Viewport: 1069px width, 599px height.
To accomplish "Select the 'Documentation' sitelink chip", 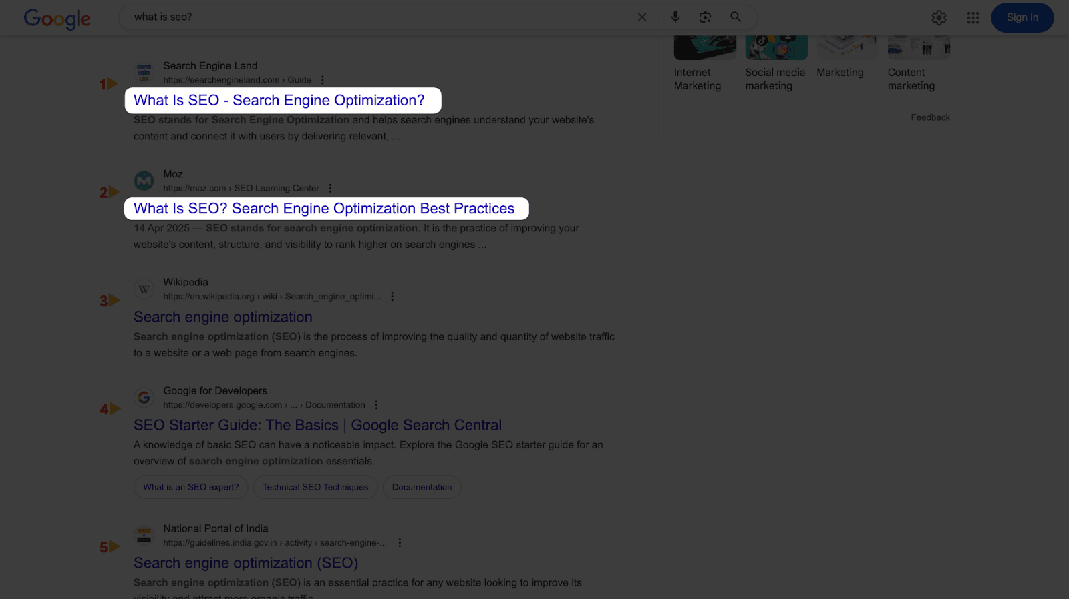I will pyautogui.click(x=422, y=487).
